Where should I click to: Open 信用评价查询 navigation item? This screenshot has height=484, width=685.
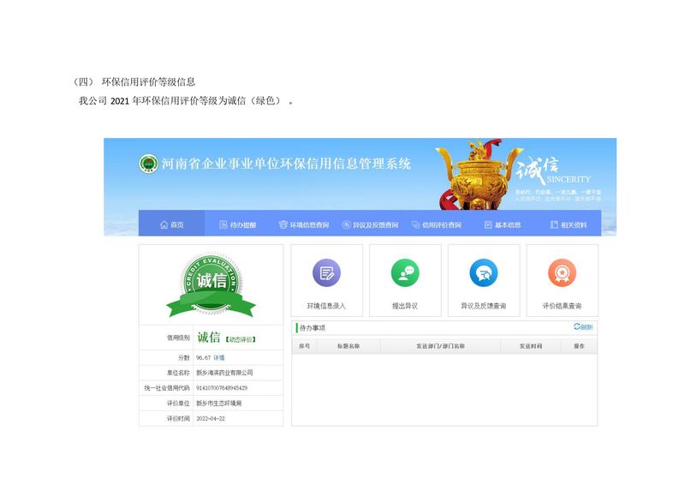[436, 224]
